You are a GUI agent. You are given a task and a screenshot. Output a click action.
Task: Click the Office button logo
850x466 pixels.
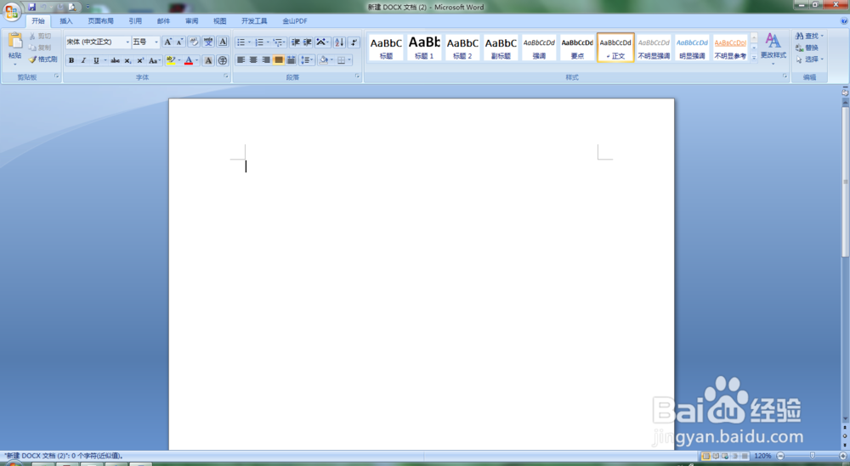(11, 11)
